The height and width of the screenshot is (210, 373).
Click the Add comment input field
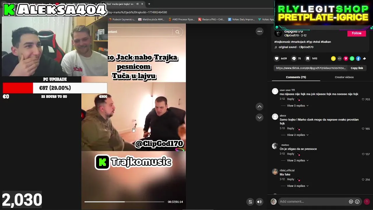[x=313, y=202]
